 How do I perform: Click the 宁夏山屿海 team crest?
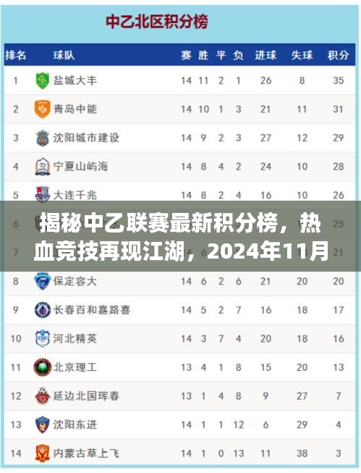(x=43, y=167)
